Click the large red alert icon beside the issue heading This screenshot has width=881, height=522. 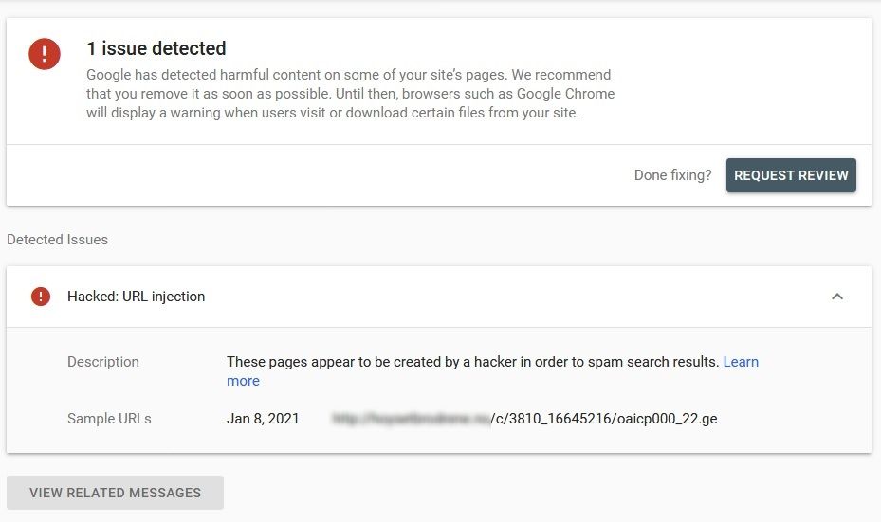45,54
